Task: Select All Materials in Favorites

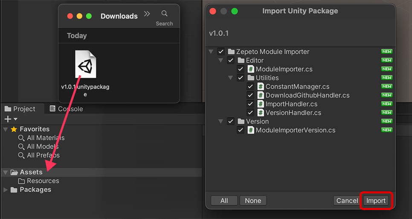Action: [x=46, y=138]
